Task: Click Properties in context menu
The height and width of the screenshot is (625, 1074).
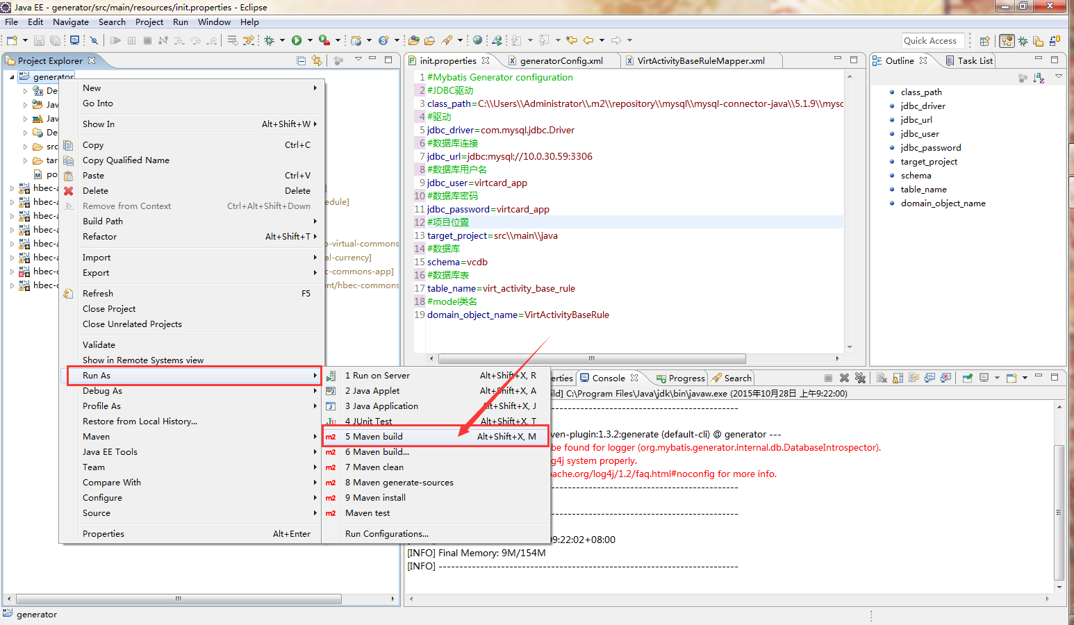Action: 192,534
